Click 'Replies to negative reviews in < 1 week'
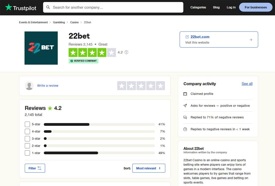275x186 pixels. [x=220, y=129]
